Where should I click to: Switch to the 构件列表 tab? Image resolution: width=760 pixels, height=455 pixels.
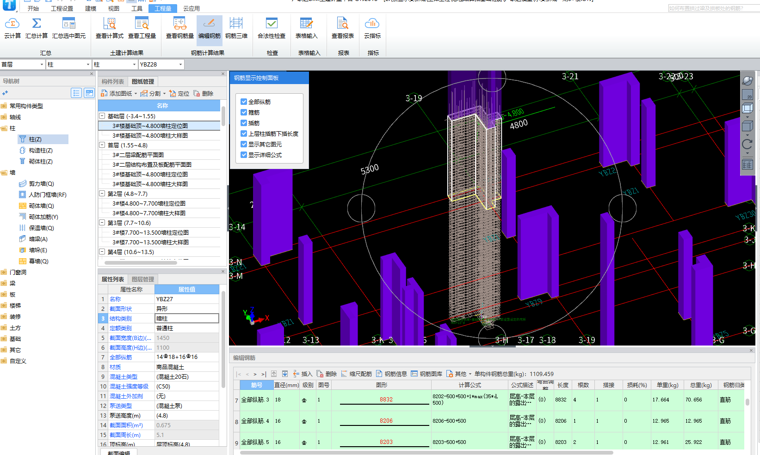[113, 81]
